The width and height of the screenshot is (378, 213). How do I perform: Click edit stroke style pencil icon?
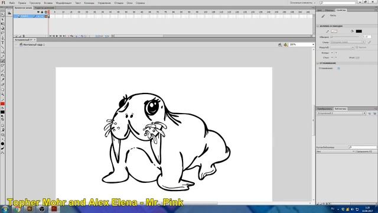point(369,42)
